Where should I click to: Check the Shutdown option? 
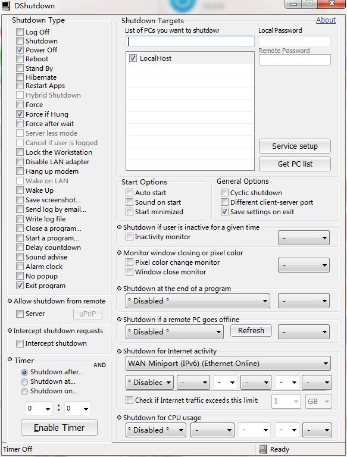click(20, 41)
